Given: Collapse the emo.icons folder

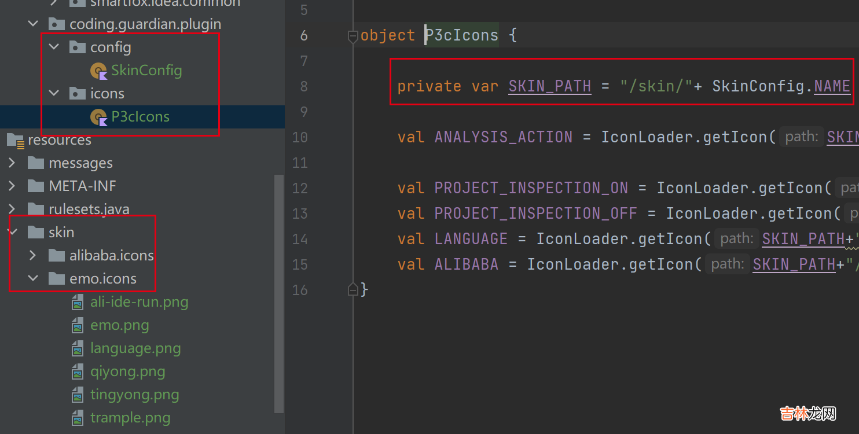Looking at the screenshot, I should (x=33, y=278).
